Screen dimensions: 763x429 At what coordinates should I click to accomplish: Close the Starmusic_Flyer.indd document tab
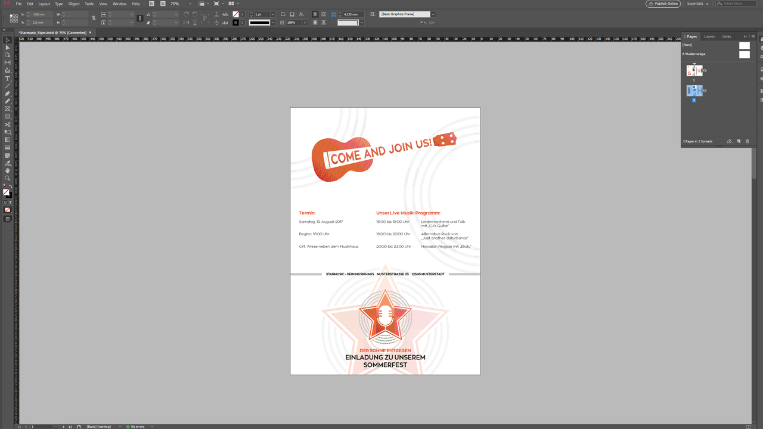coord(90,32)
